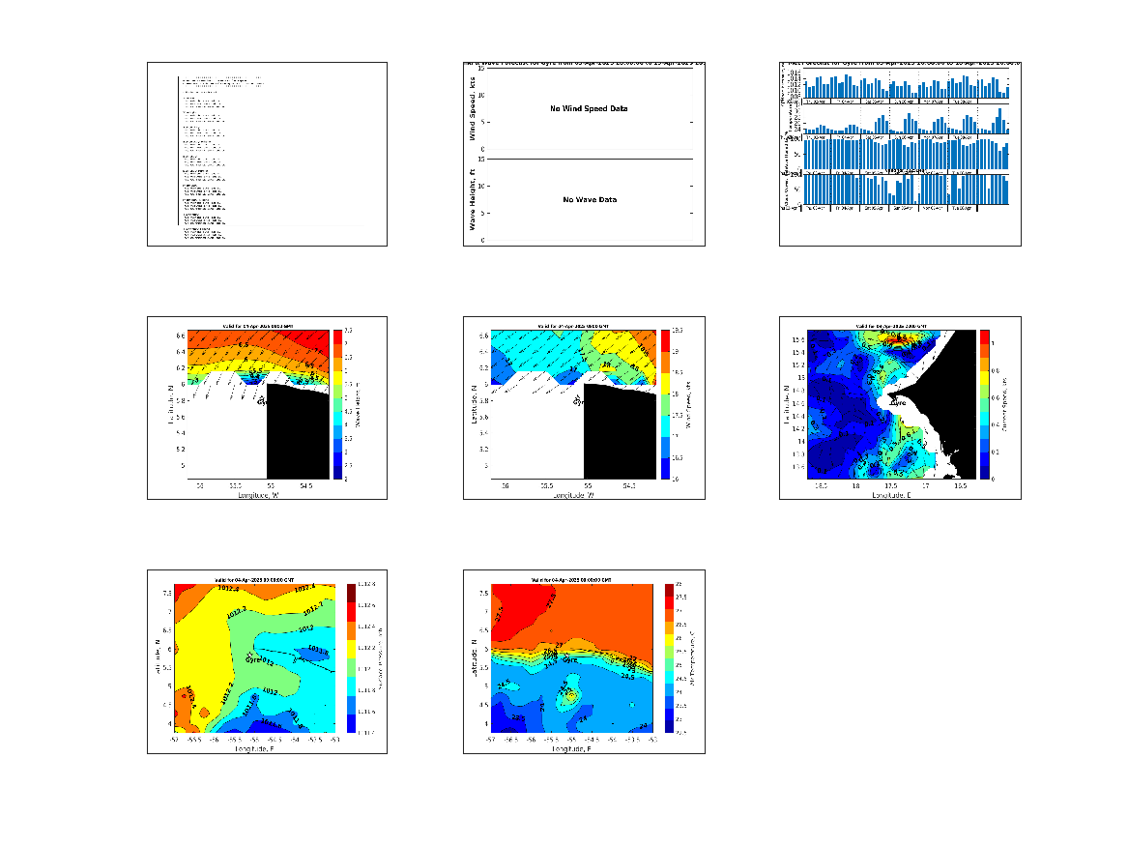Click the surface pressure map colorbar

[351, 659]
